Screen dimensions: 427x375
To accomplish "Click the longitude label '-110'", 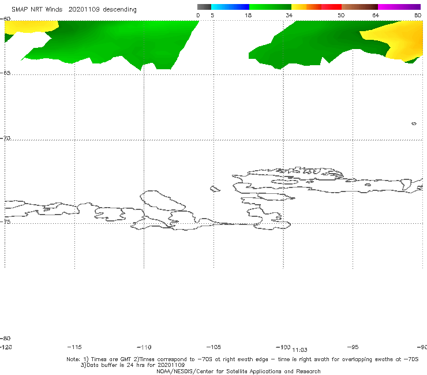I will coord(144,347).
